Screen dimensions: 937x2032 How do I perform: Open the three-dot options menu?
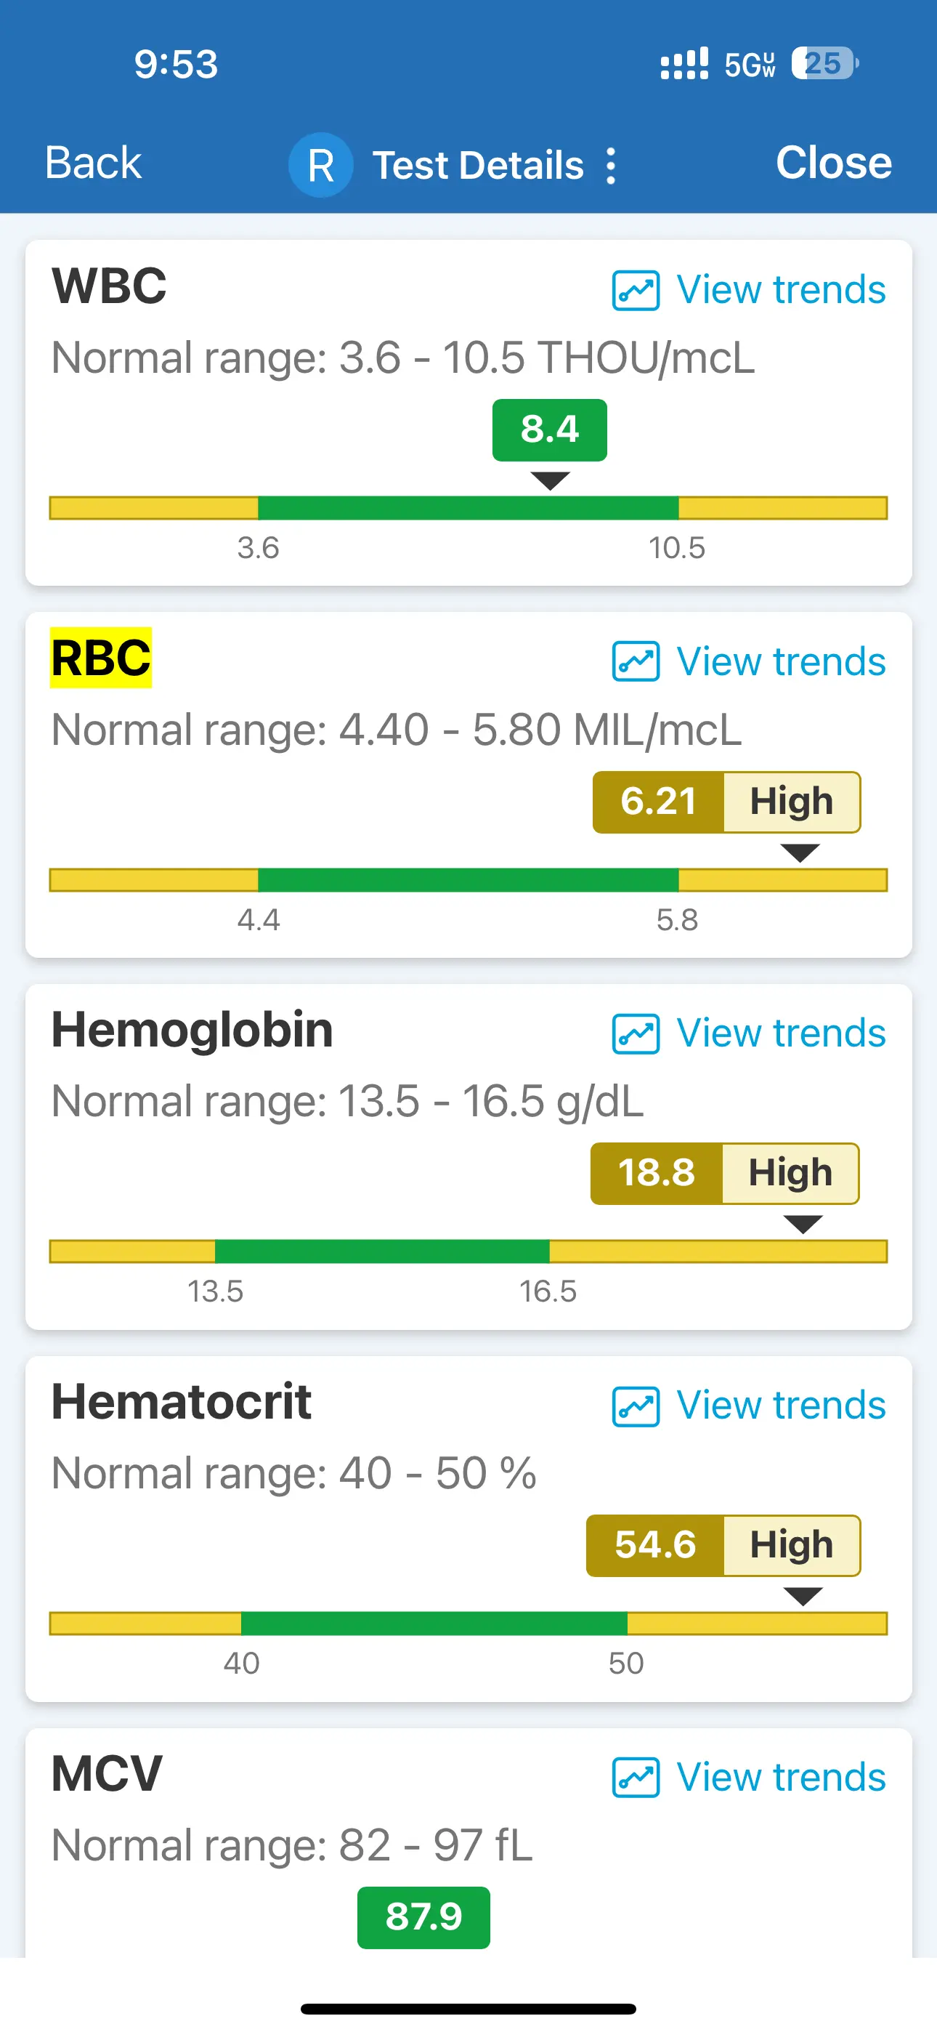(x=610, y=166)
